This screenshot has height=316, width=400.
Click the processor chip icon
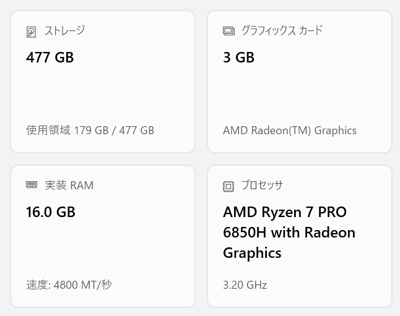(228, 186)
